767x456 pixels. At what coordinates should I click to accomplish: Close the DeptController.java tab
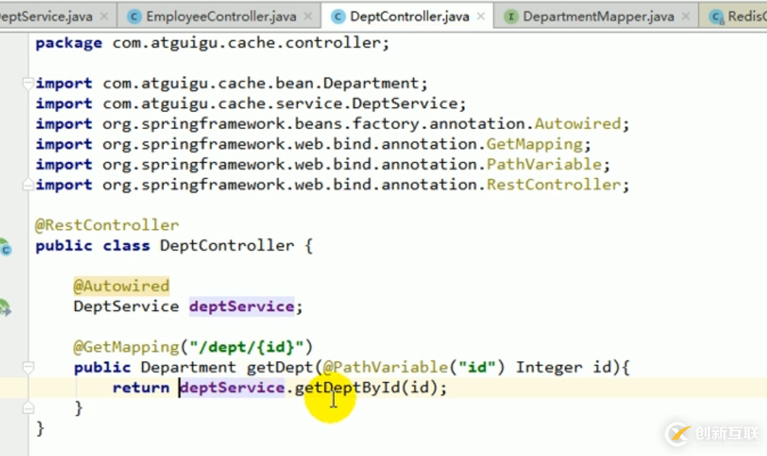pos(481,16)
